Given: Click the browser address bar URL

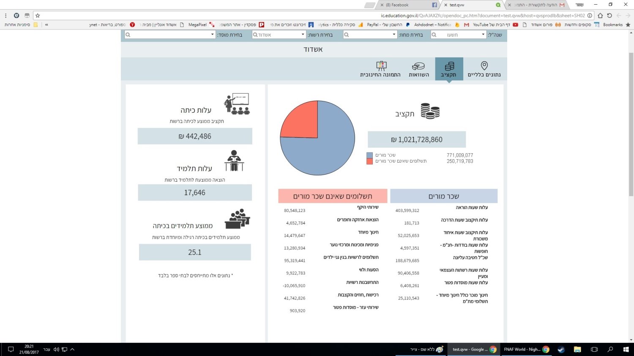Looking at the screenshot, I should [482, 16].
